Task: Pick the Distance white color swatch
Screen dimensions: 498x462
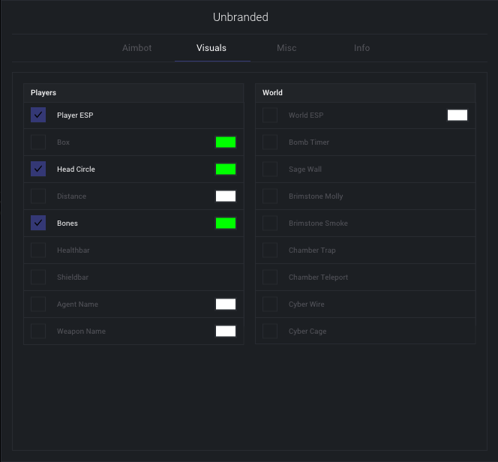Action: [226, 196]
